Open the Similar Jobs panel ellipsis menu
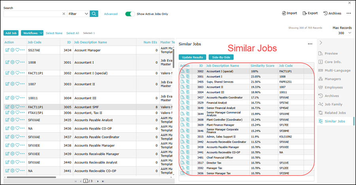356x185 pixels. pyautogui.click(x=310, y=44)
